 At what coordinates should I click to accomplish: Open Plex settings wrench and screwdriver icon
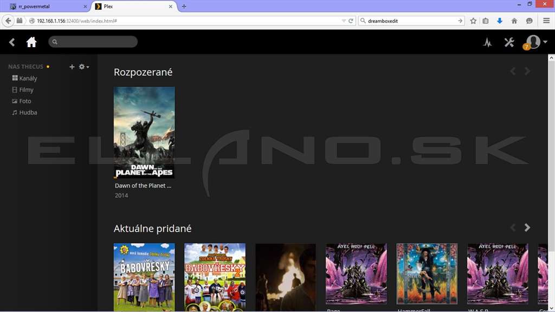[x=509, y=42]
